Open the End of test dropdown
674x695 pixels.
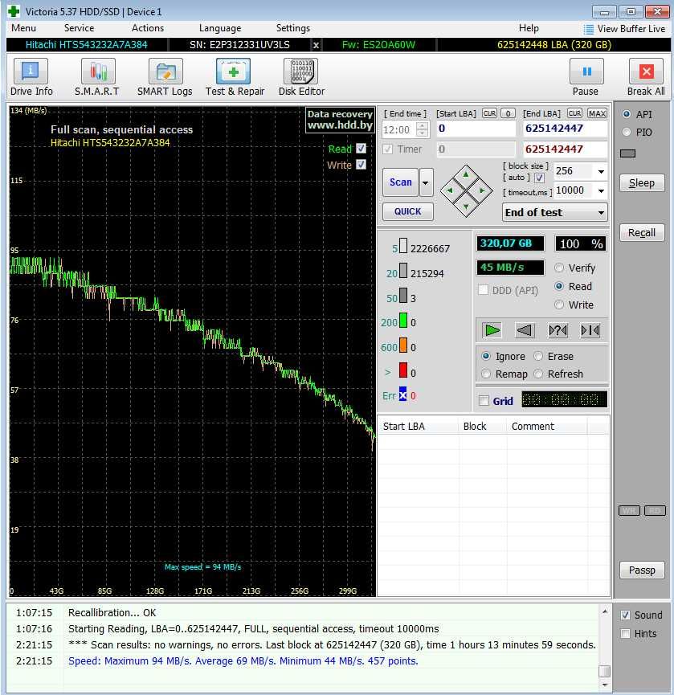tap(555, 212)
